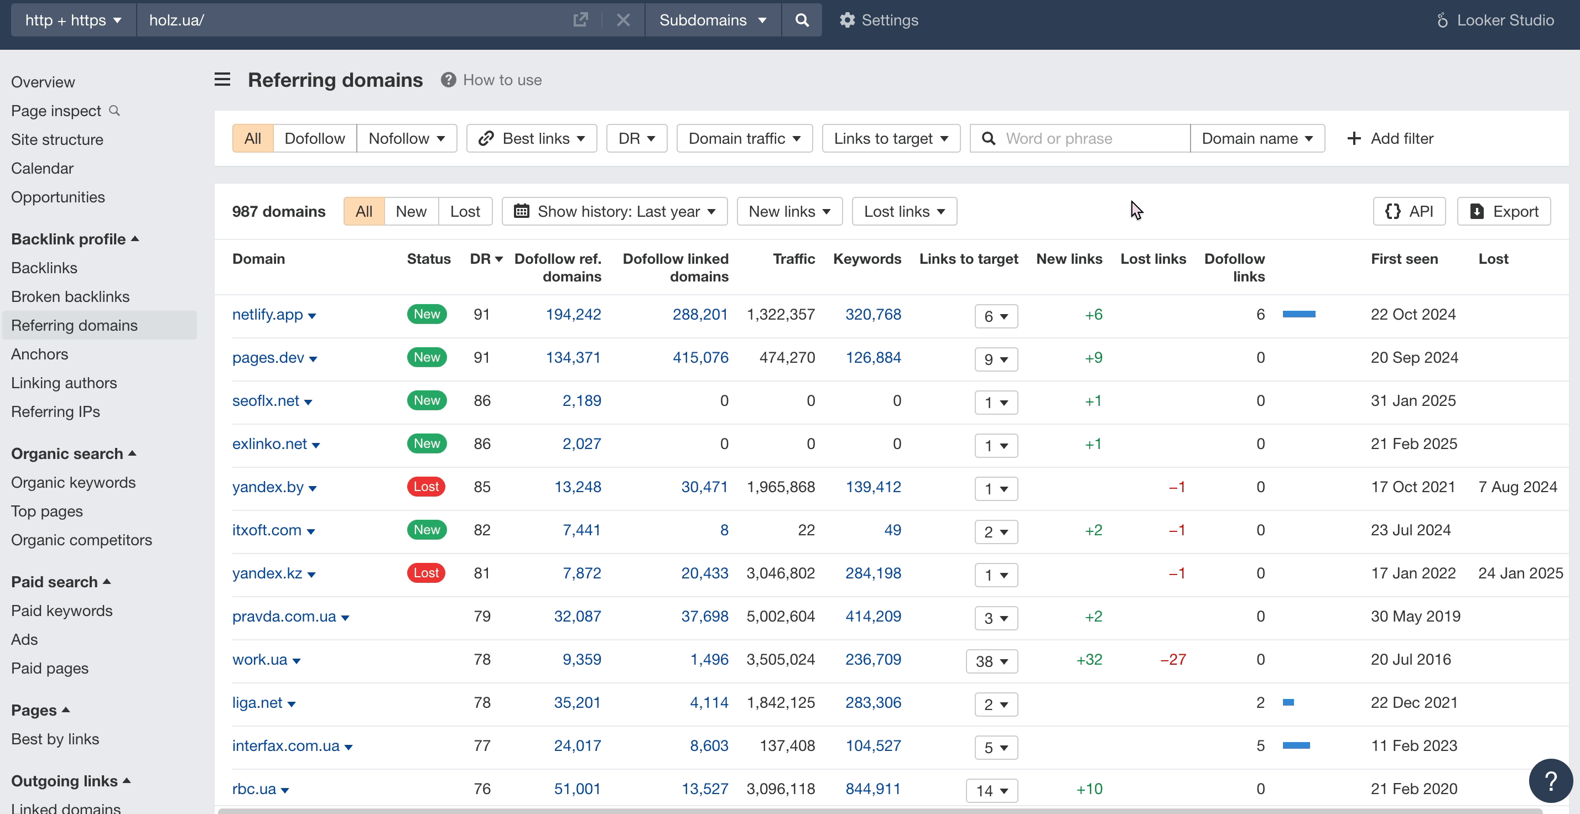The height and width of the screenshot is (814, 1580).
Task: Switch the domains filter to New
Action: coord(411,211)
